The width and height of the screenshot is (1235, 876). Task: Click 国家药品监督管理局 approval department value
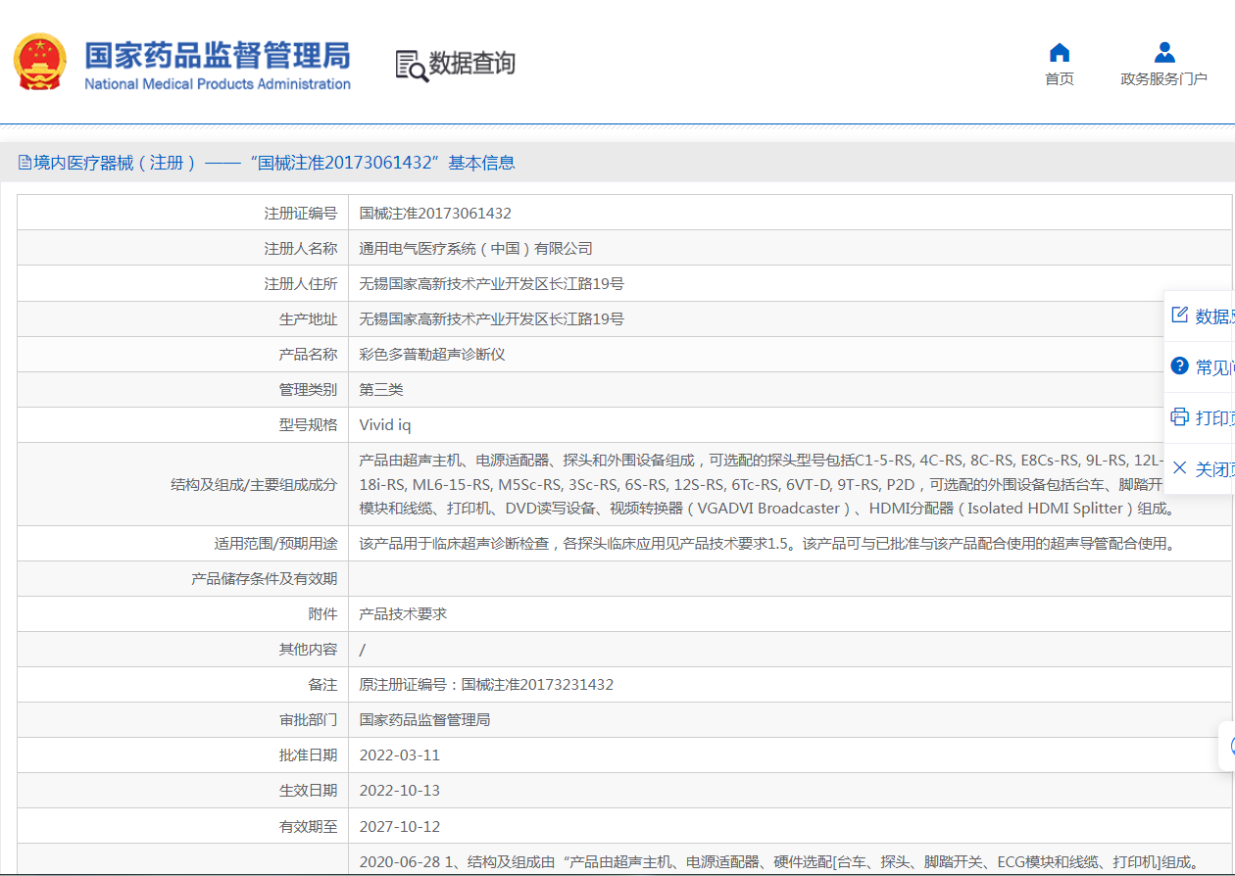click(x=424, y=720)
